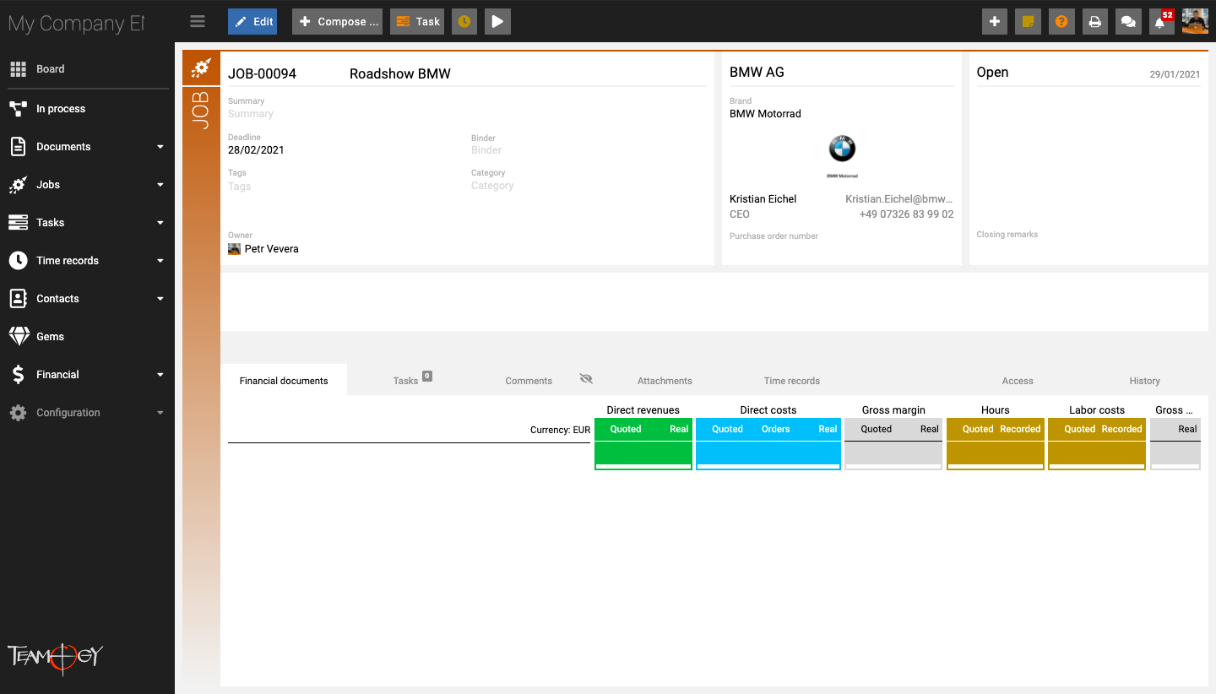
Task: Start the timer play button
Action: pos(497,21)
